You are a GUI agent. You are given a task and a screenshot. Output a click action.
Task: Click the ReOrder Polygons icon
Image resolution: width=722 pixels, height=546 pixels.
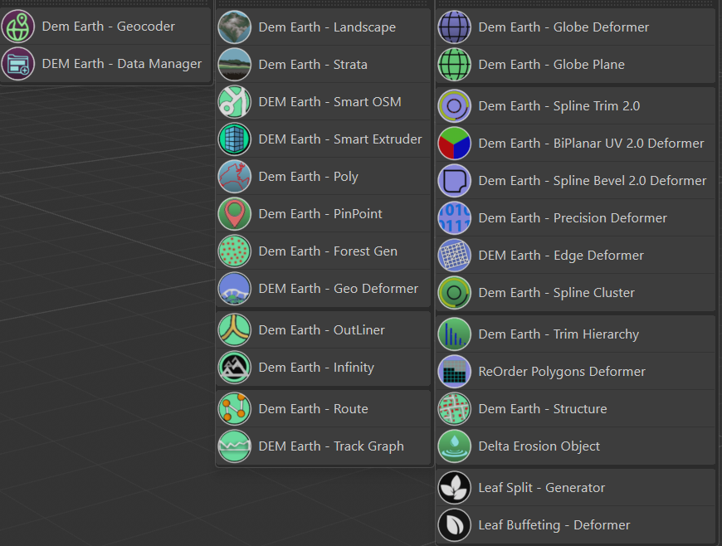[x=455, y=372]
